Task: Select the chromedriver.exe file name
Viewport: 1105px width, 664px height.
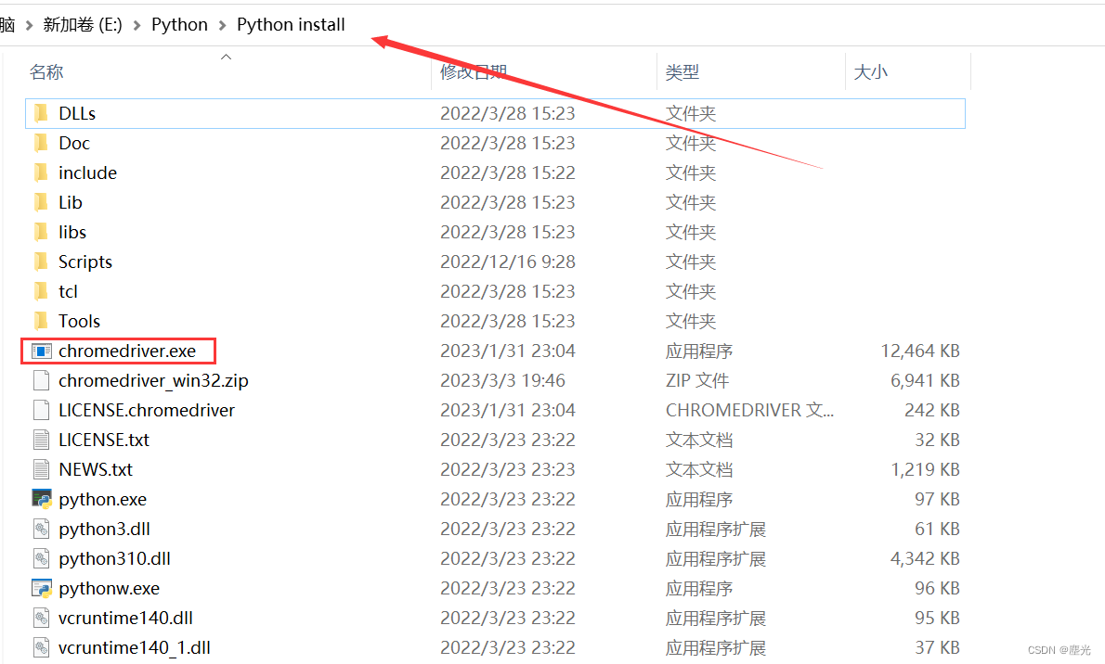Action: tap(127, 351)
